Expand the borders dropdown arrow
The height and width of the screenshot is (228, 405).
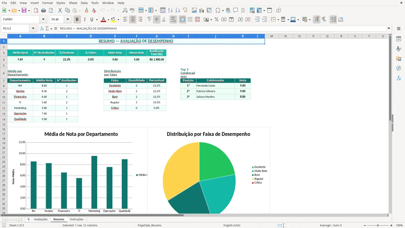(x=278, y=20)
